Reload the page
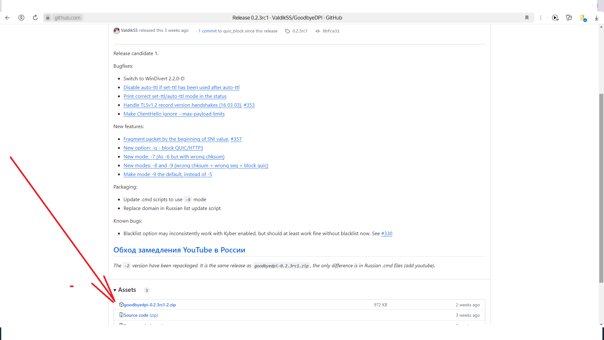Viewport: 604px width, 340px height. 35,18
